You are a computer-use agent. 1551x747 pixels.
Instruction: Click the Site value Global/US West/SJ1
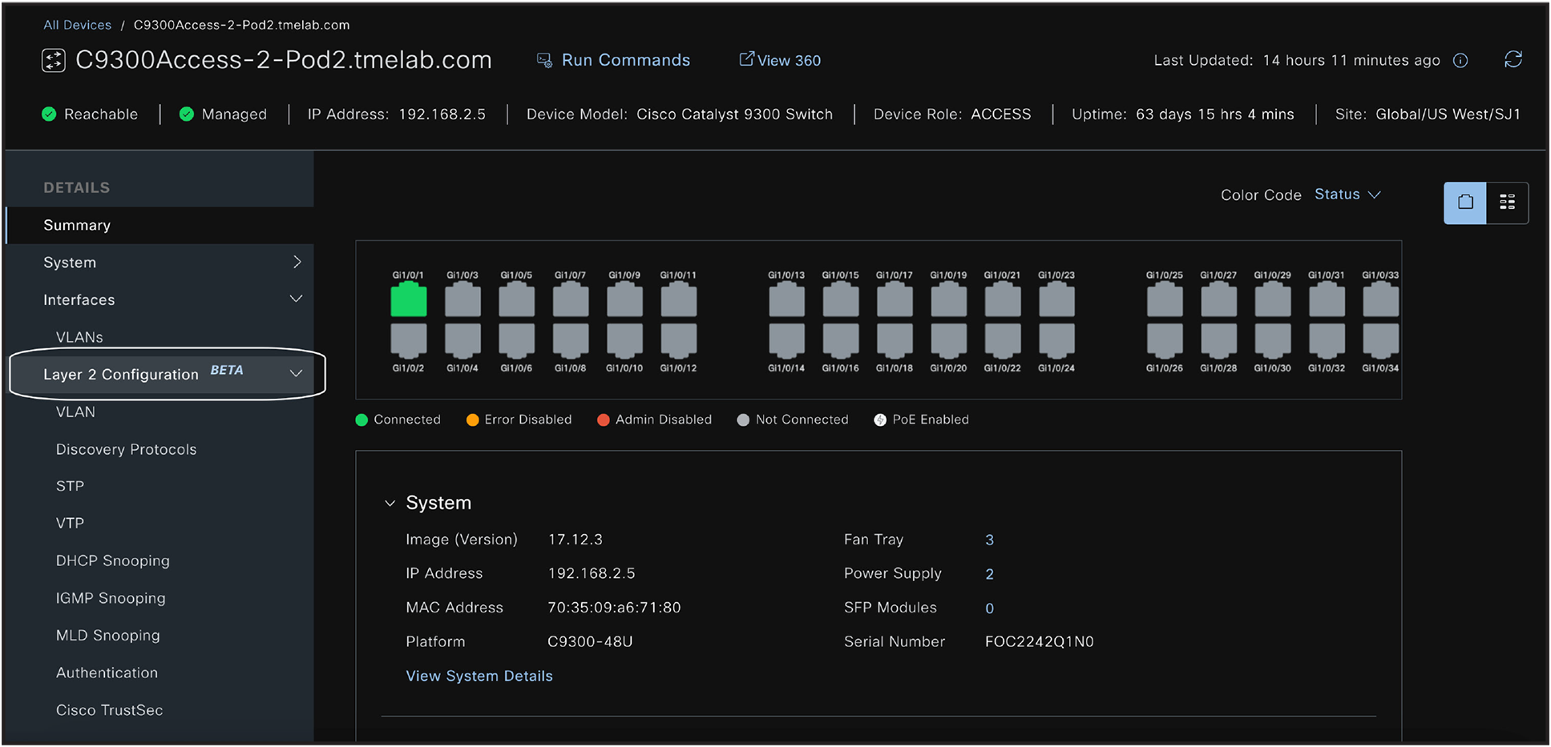pyautogui.click(x=1448, y=114)
